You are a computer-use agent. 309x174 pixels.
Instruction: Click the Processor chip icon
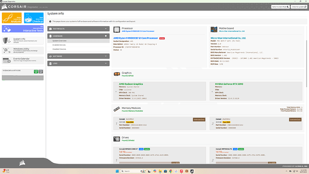click(x=117, y=30)
